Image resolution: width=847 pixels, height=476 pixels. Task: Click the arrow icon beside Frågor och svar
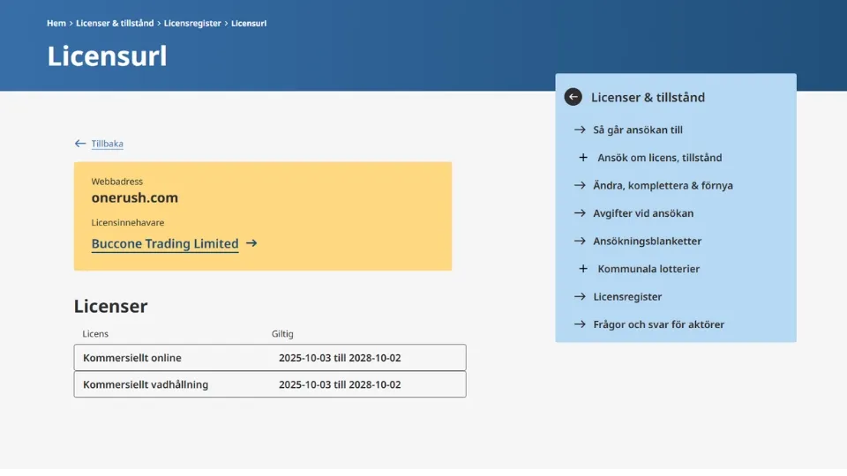click(580, 324)
